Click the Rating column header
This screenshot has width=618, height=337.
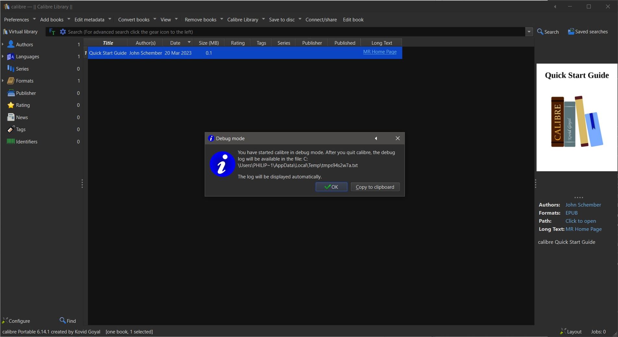pyautogui.click(x=238, y=43)
